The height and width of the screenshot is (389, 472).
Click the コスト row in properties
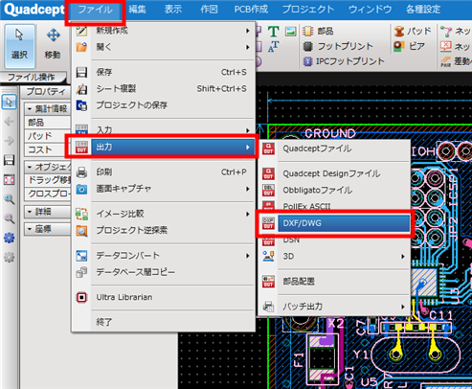coord(47,149)
